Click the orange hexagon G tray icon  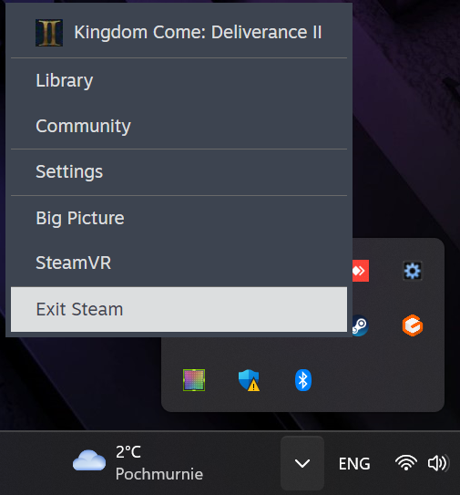413,325
